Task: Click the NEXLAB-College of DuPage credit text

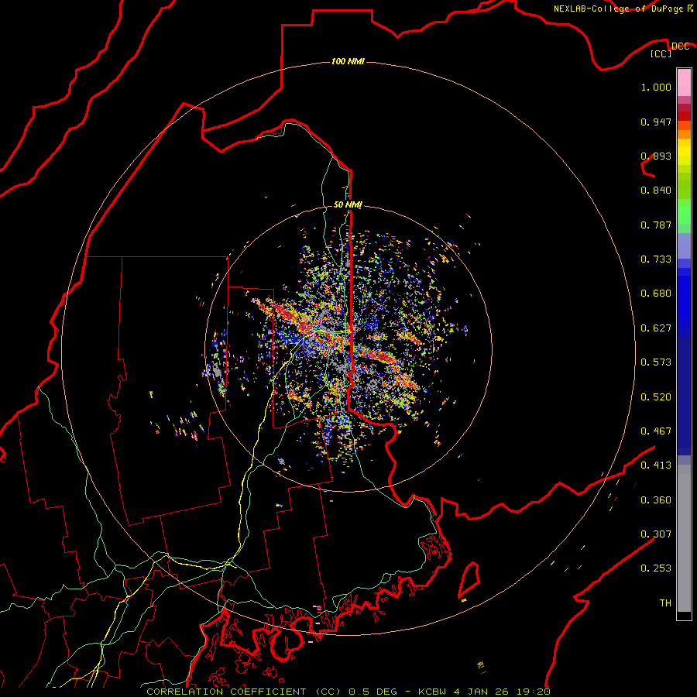Action: [623, 9]
